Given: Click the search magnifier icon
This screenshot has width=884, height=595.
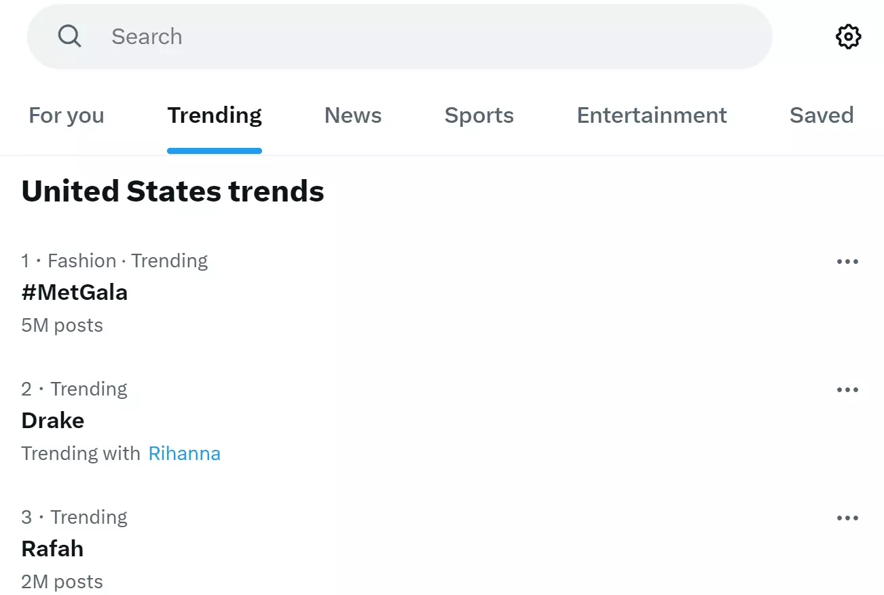Looking at the screenshot, I should click(69, 36).
